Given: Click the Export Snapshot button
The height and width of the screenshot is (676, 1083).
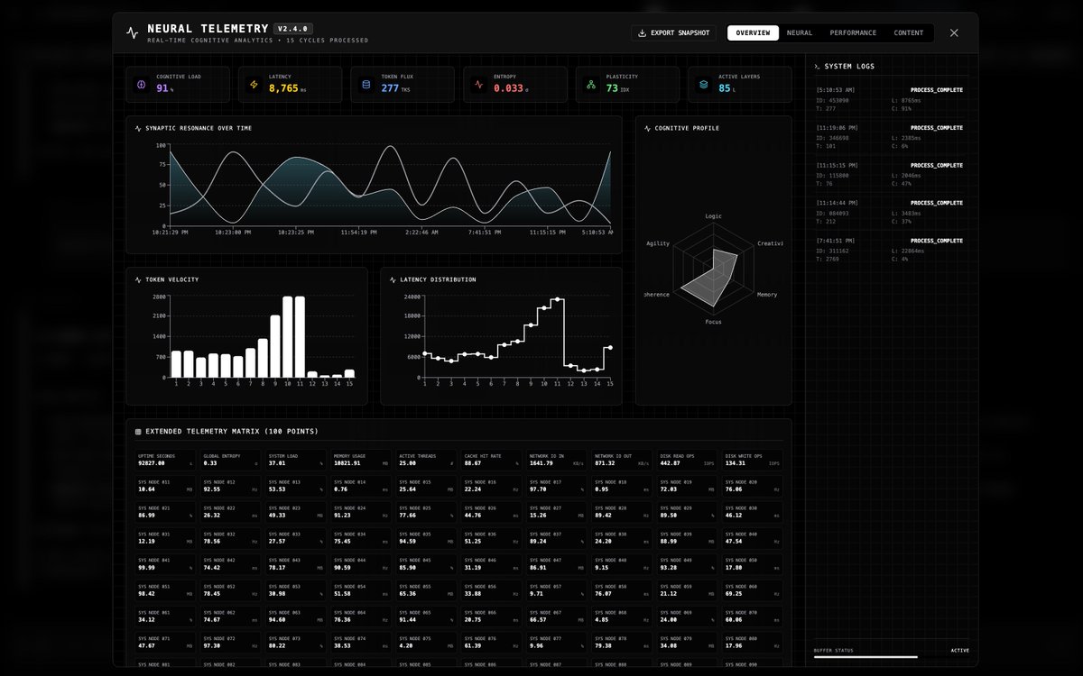Looking at the screenshot, I should coord(674,32).
